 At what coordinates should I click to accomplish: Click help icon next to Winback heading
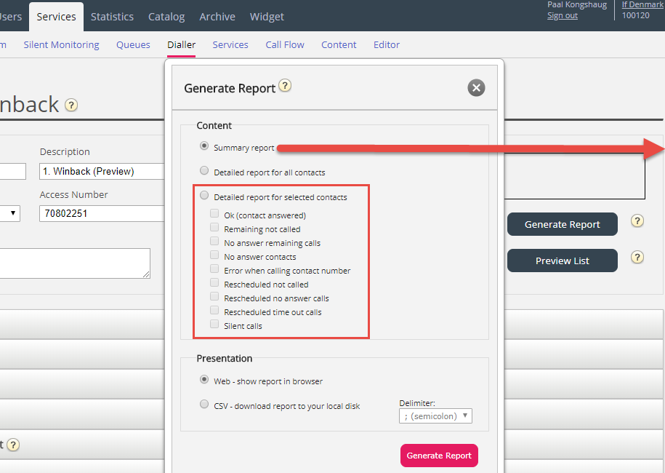pos(70,105)
